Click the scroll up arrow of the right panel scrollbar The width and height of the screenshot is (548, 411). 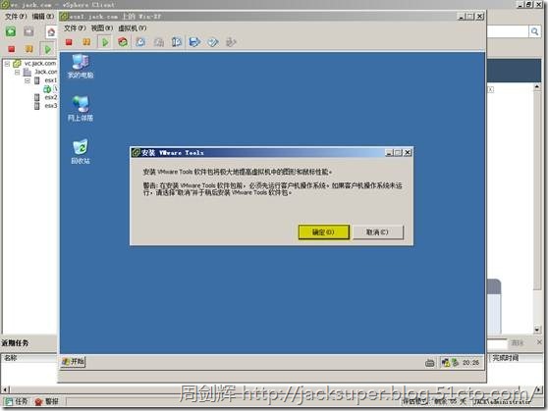coord(537,86)
